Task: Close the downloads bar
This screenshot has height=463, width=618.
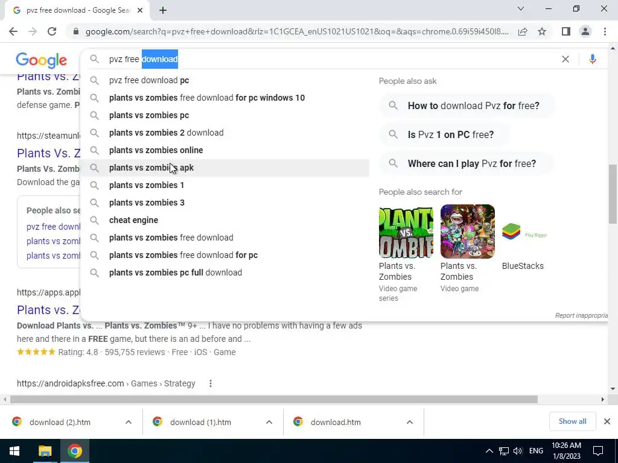Action: click(x=607, y=421)
